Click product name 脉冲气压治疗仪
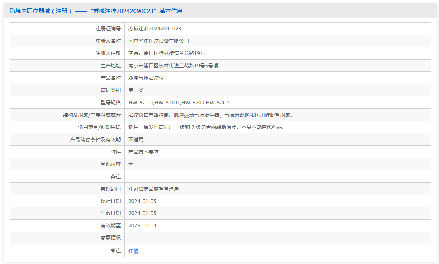 [x=146, y=78]
